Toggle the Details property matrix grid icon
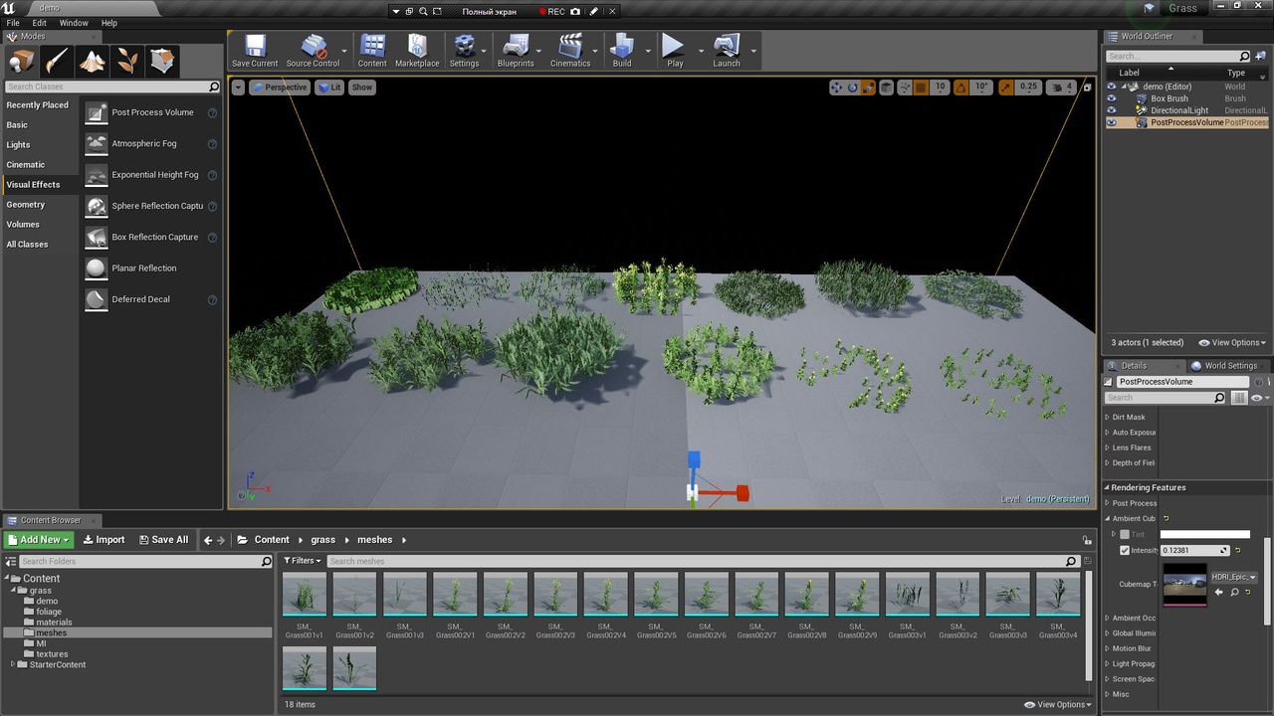Image resolution: width=1274 pixels, height=716 pixels. pos(1239,398)
